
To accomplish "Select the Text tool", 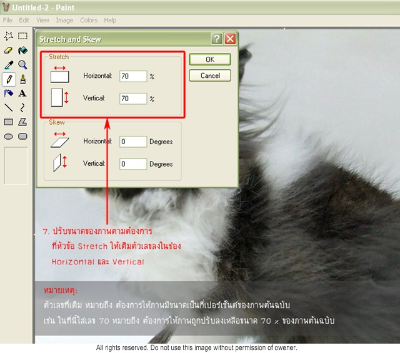I will pos(22,93).
